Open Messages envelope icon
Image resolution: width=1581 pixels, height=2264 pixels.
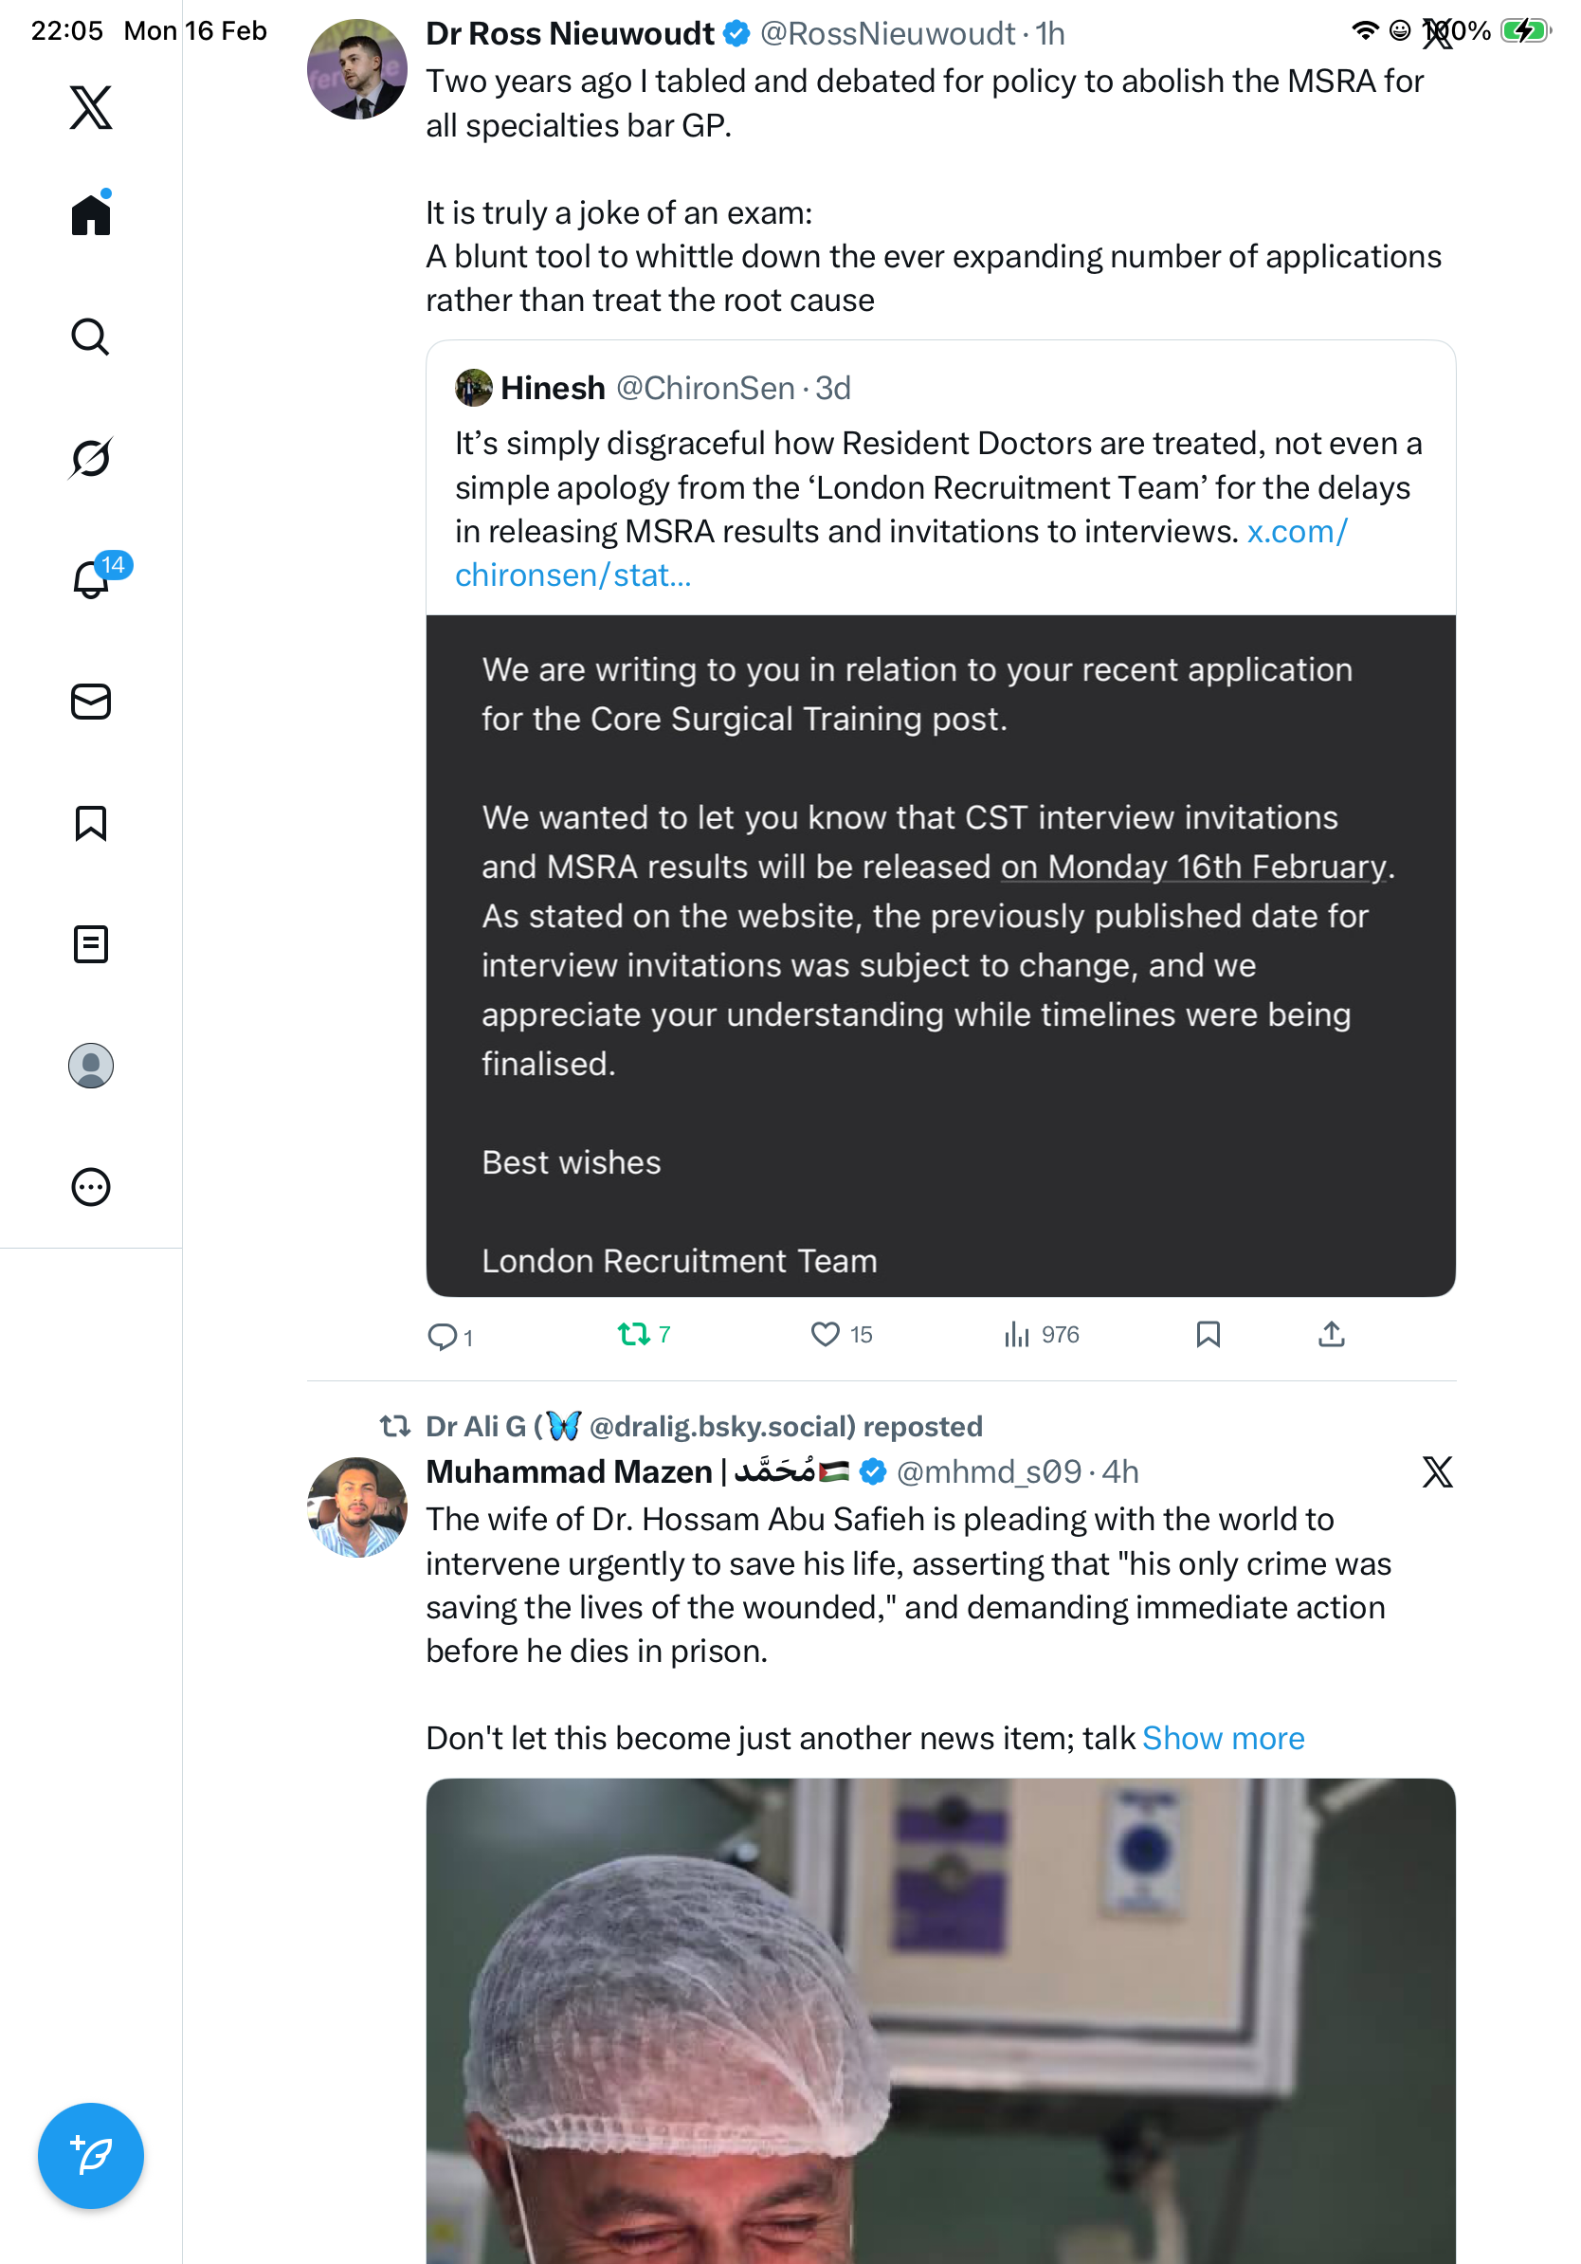[x=91, y=701]
